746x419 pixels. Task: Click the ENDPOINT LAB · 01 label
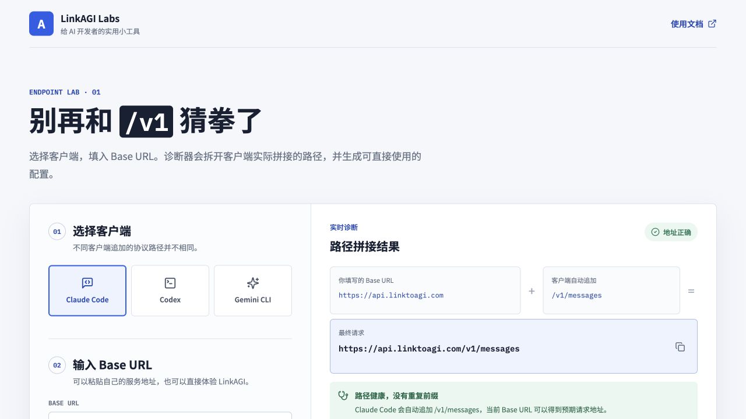65,92
